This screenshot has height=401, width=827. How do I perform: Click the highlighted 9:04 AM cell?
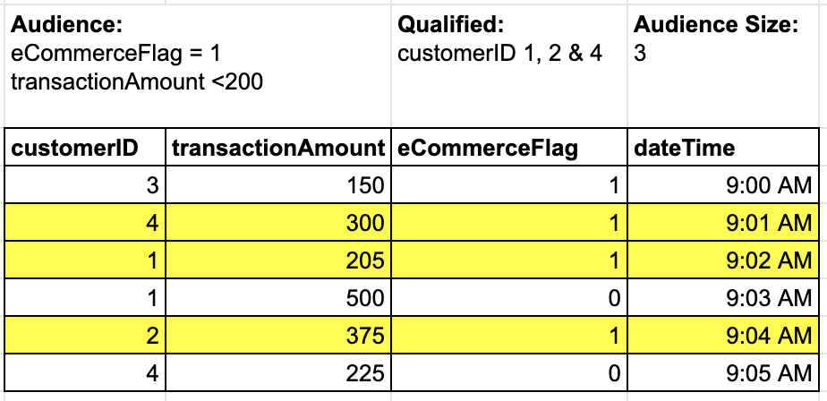click(722, 335)
